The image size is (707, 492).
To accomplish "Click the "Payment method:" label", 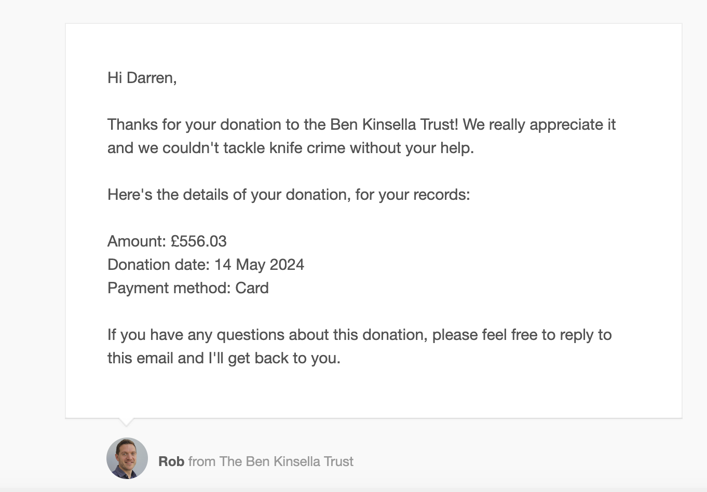I will pos(169,288).
